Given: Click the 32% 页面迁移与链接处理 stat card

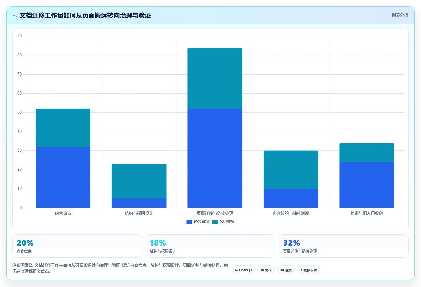Looking at the screenshot, I should (x=344, y=246).
